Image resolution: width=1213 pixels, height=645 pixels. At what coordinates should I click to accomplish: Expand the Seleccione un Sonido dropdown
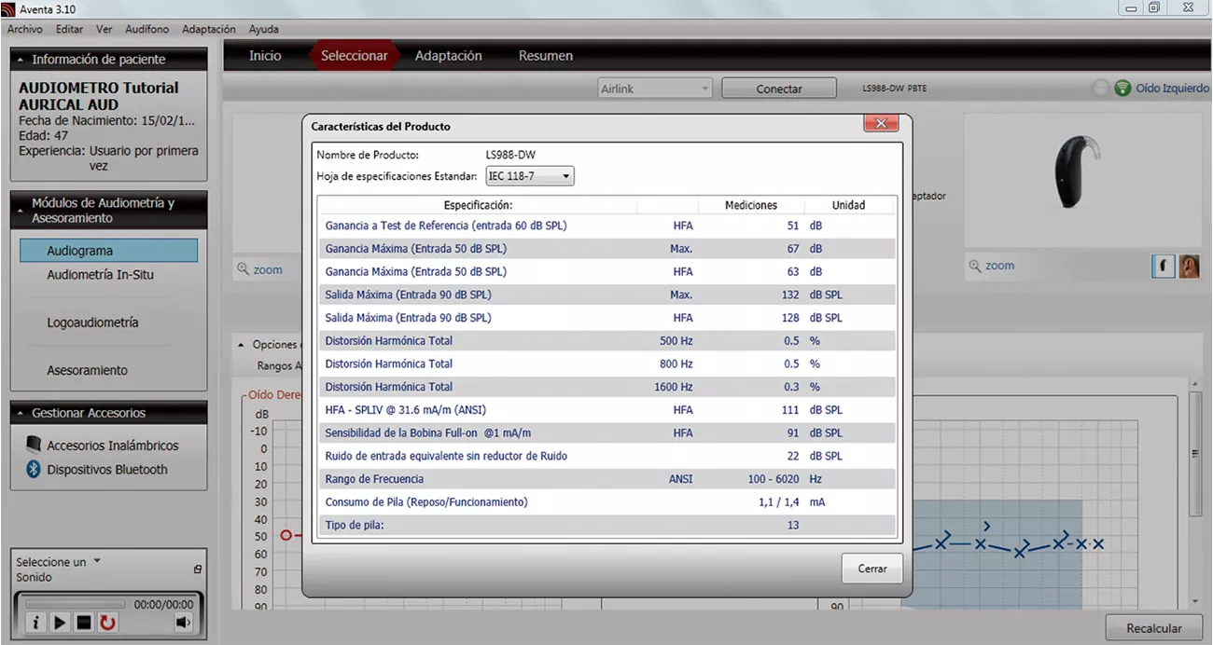point(97,561)
